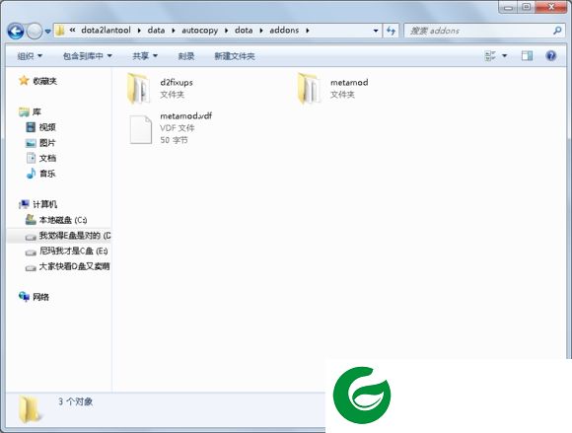
Task: Open the 音乐 library
Action: 47,174
